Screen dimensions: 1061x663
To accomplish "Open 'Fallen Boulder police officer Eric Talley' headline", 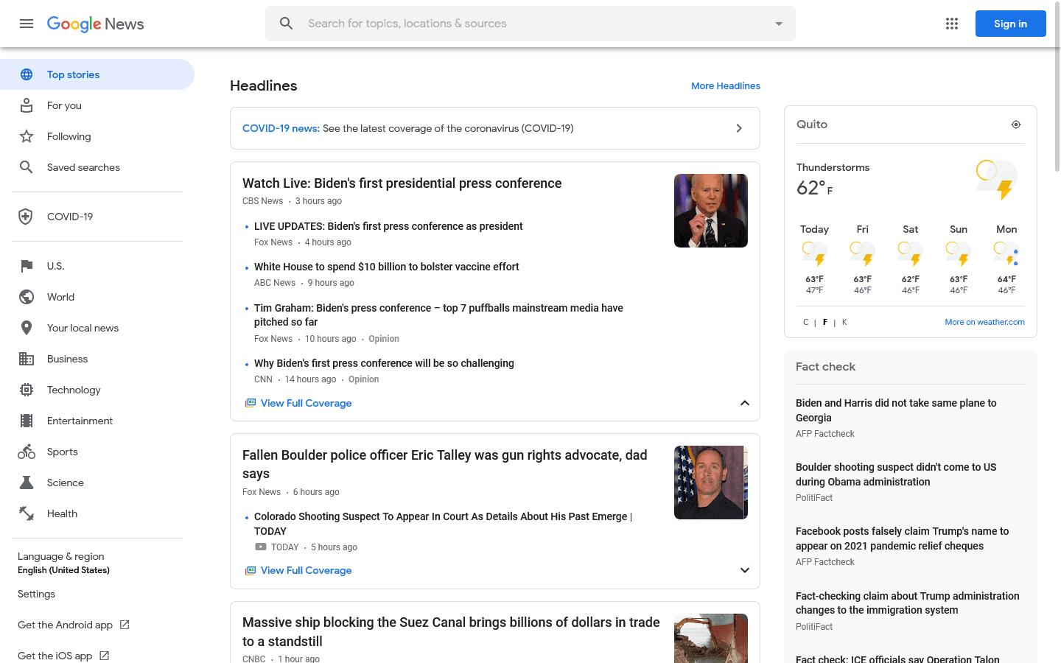I will (x=445, y=464).
